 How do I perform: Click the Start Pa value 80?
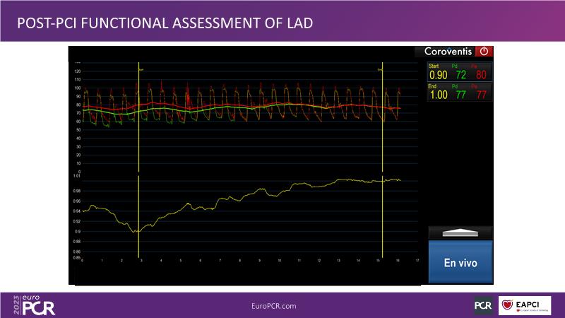[482, 74]
